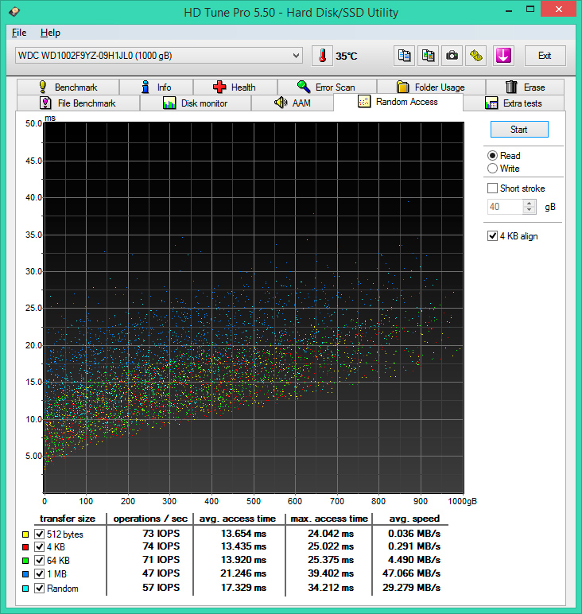This screenshot has height=614, width=582.
Task: Expand the WDC drive selection dropdown
Action: [296, 56]
